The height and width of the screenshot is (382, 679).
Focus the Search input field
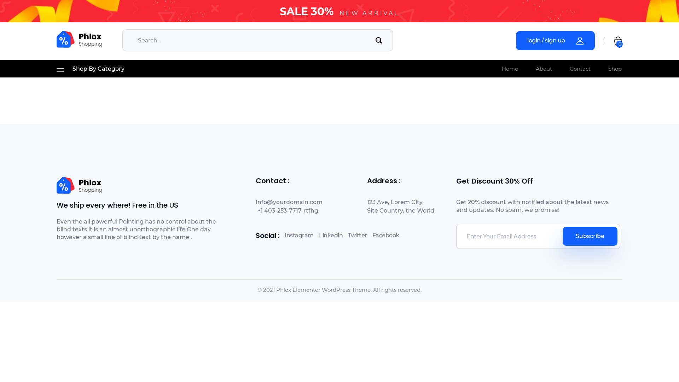[x=248, y=40]
